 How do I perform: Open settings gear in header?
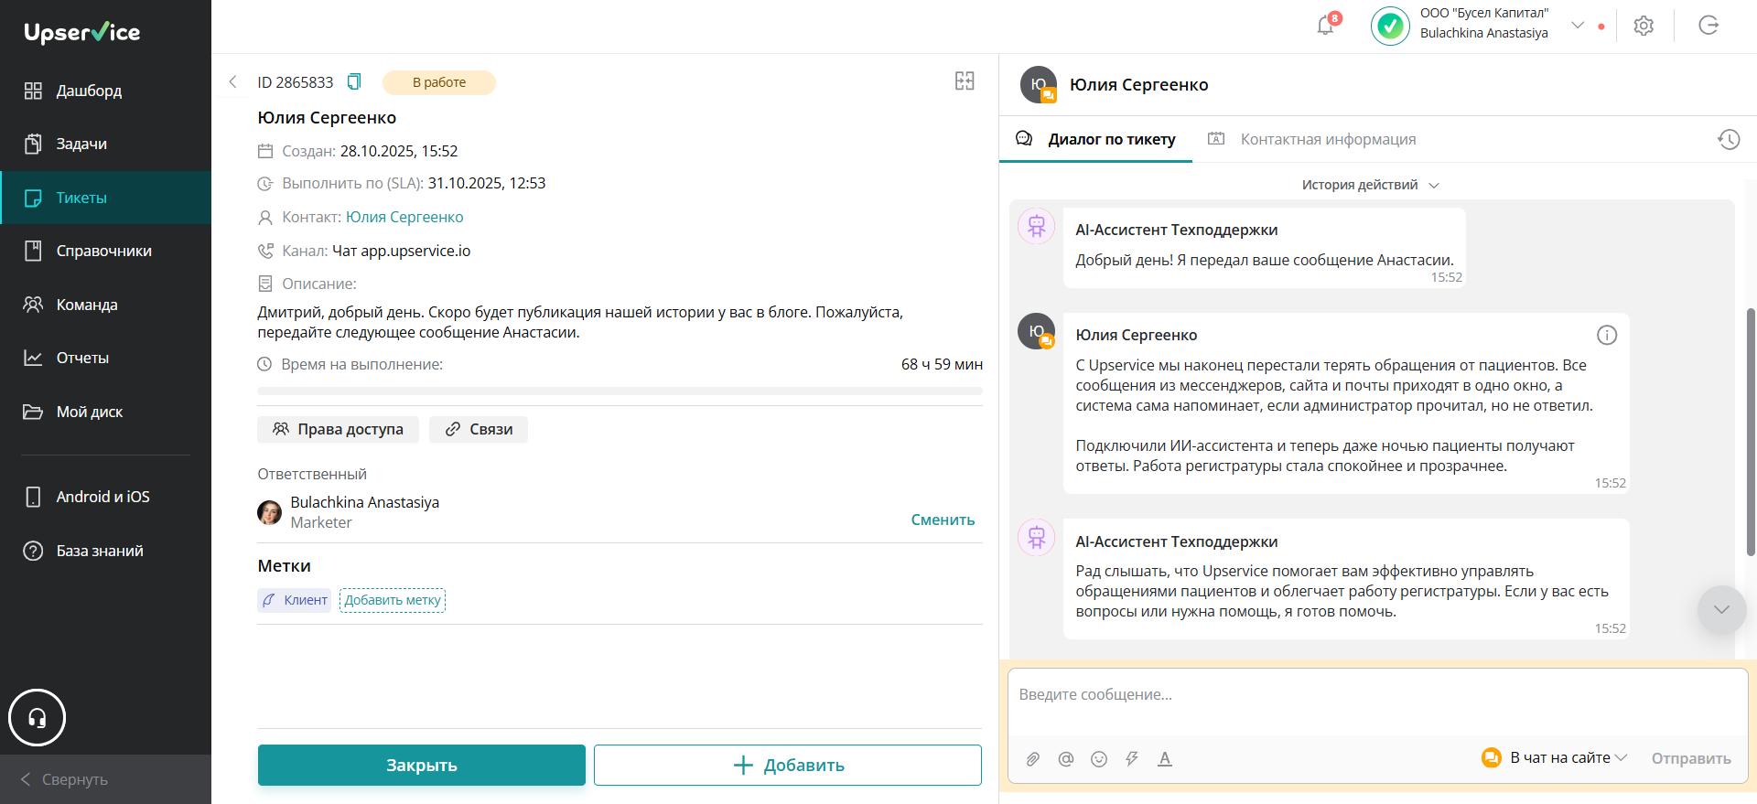click(x=1644, y=26)
